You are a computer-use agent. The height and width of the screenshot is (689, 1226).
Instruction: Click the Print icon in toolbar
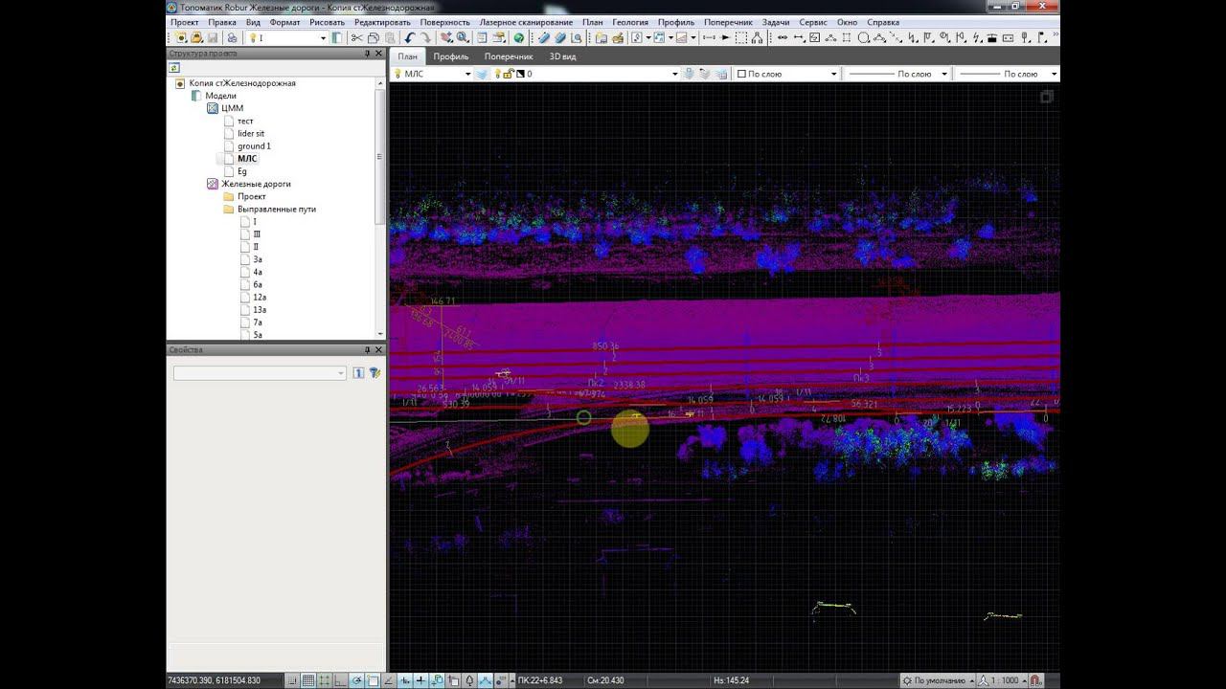point(232,38)
